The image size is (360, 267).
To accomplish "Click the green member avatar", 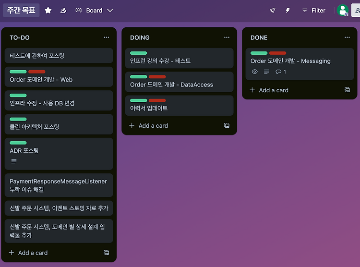I will 343,11.
